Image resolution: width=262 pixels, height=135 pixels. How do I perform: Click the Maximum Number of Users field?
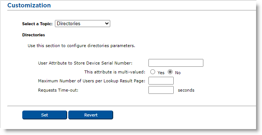[161, 81]
